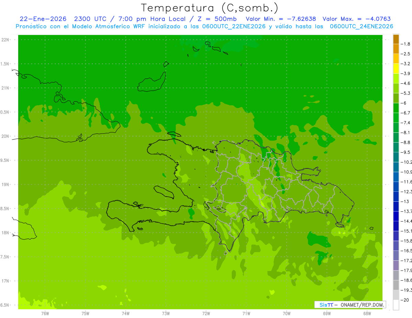The height and width of the screenshot is (318, 412).
Task: Click 'Valor Min. = -7.62638' text
Action: pos(281,19)
